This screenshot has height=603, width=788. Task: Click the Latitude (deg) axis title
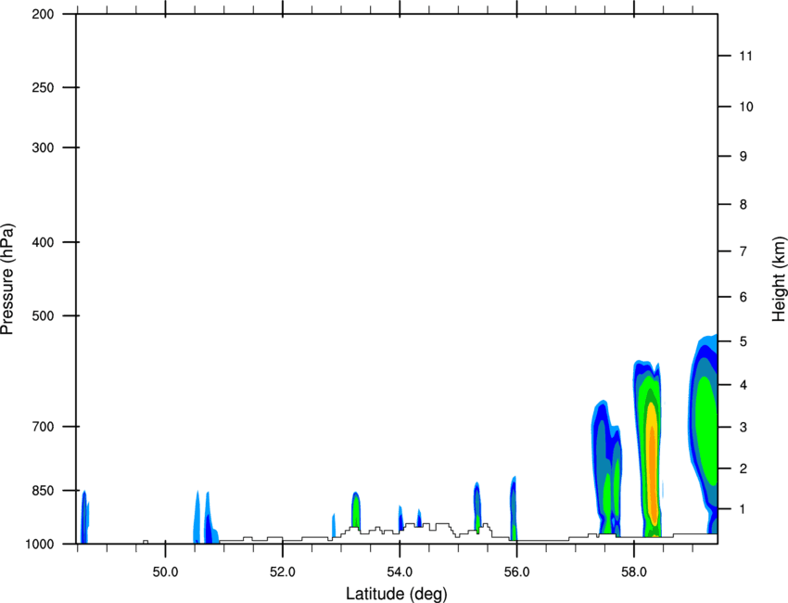[x=396, y=594]
